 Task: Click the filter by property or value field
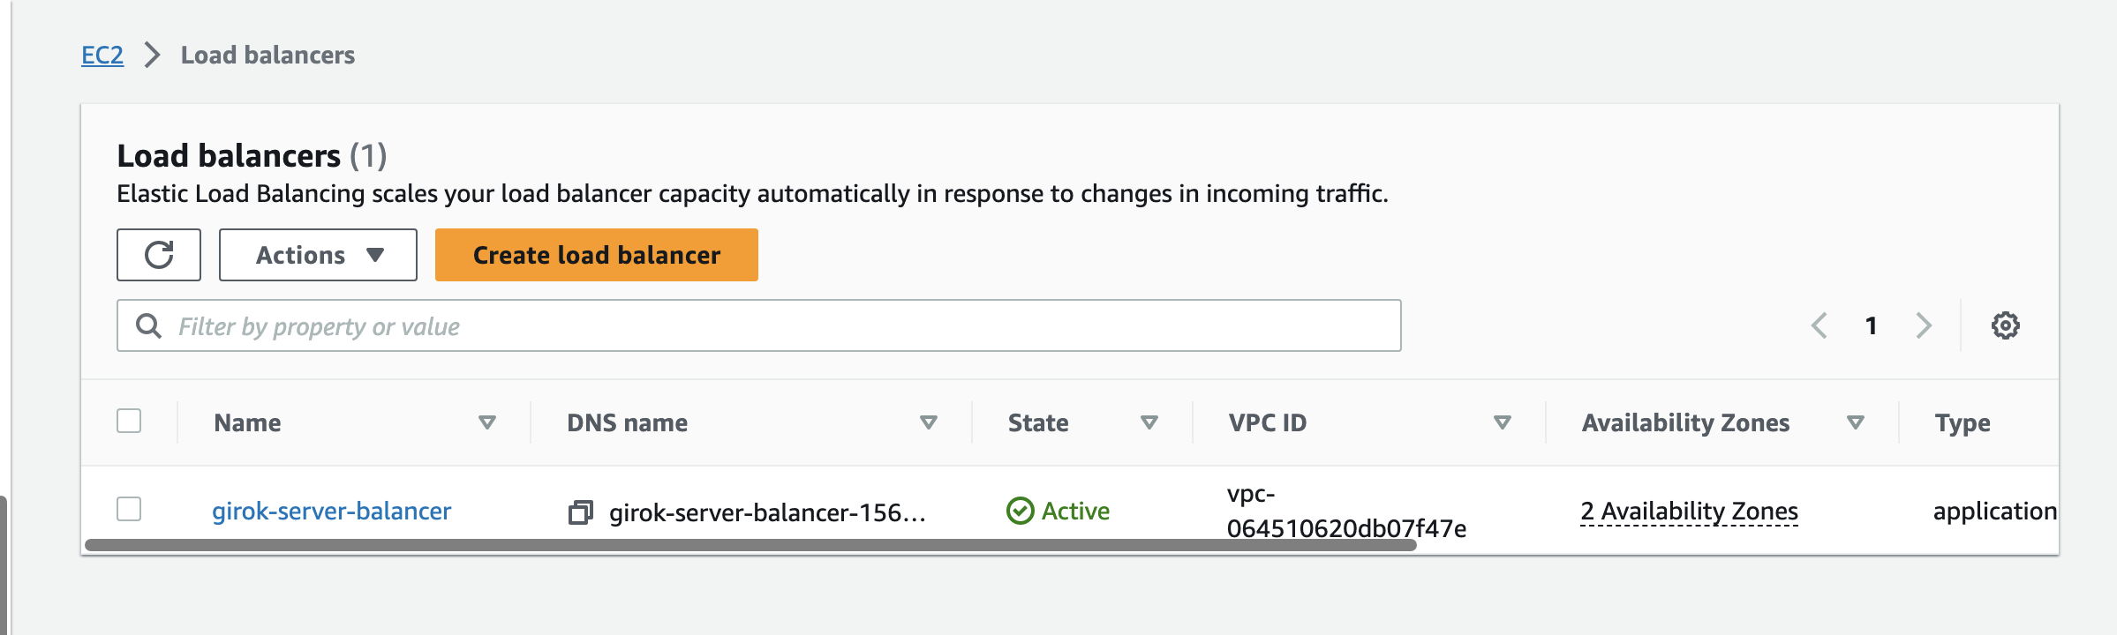click(618, 325)
